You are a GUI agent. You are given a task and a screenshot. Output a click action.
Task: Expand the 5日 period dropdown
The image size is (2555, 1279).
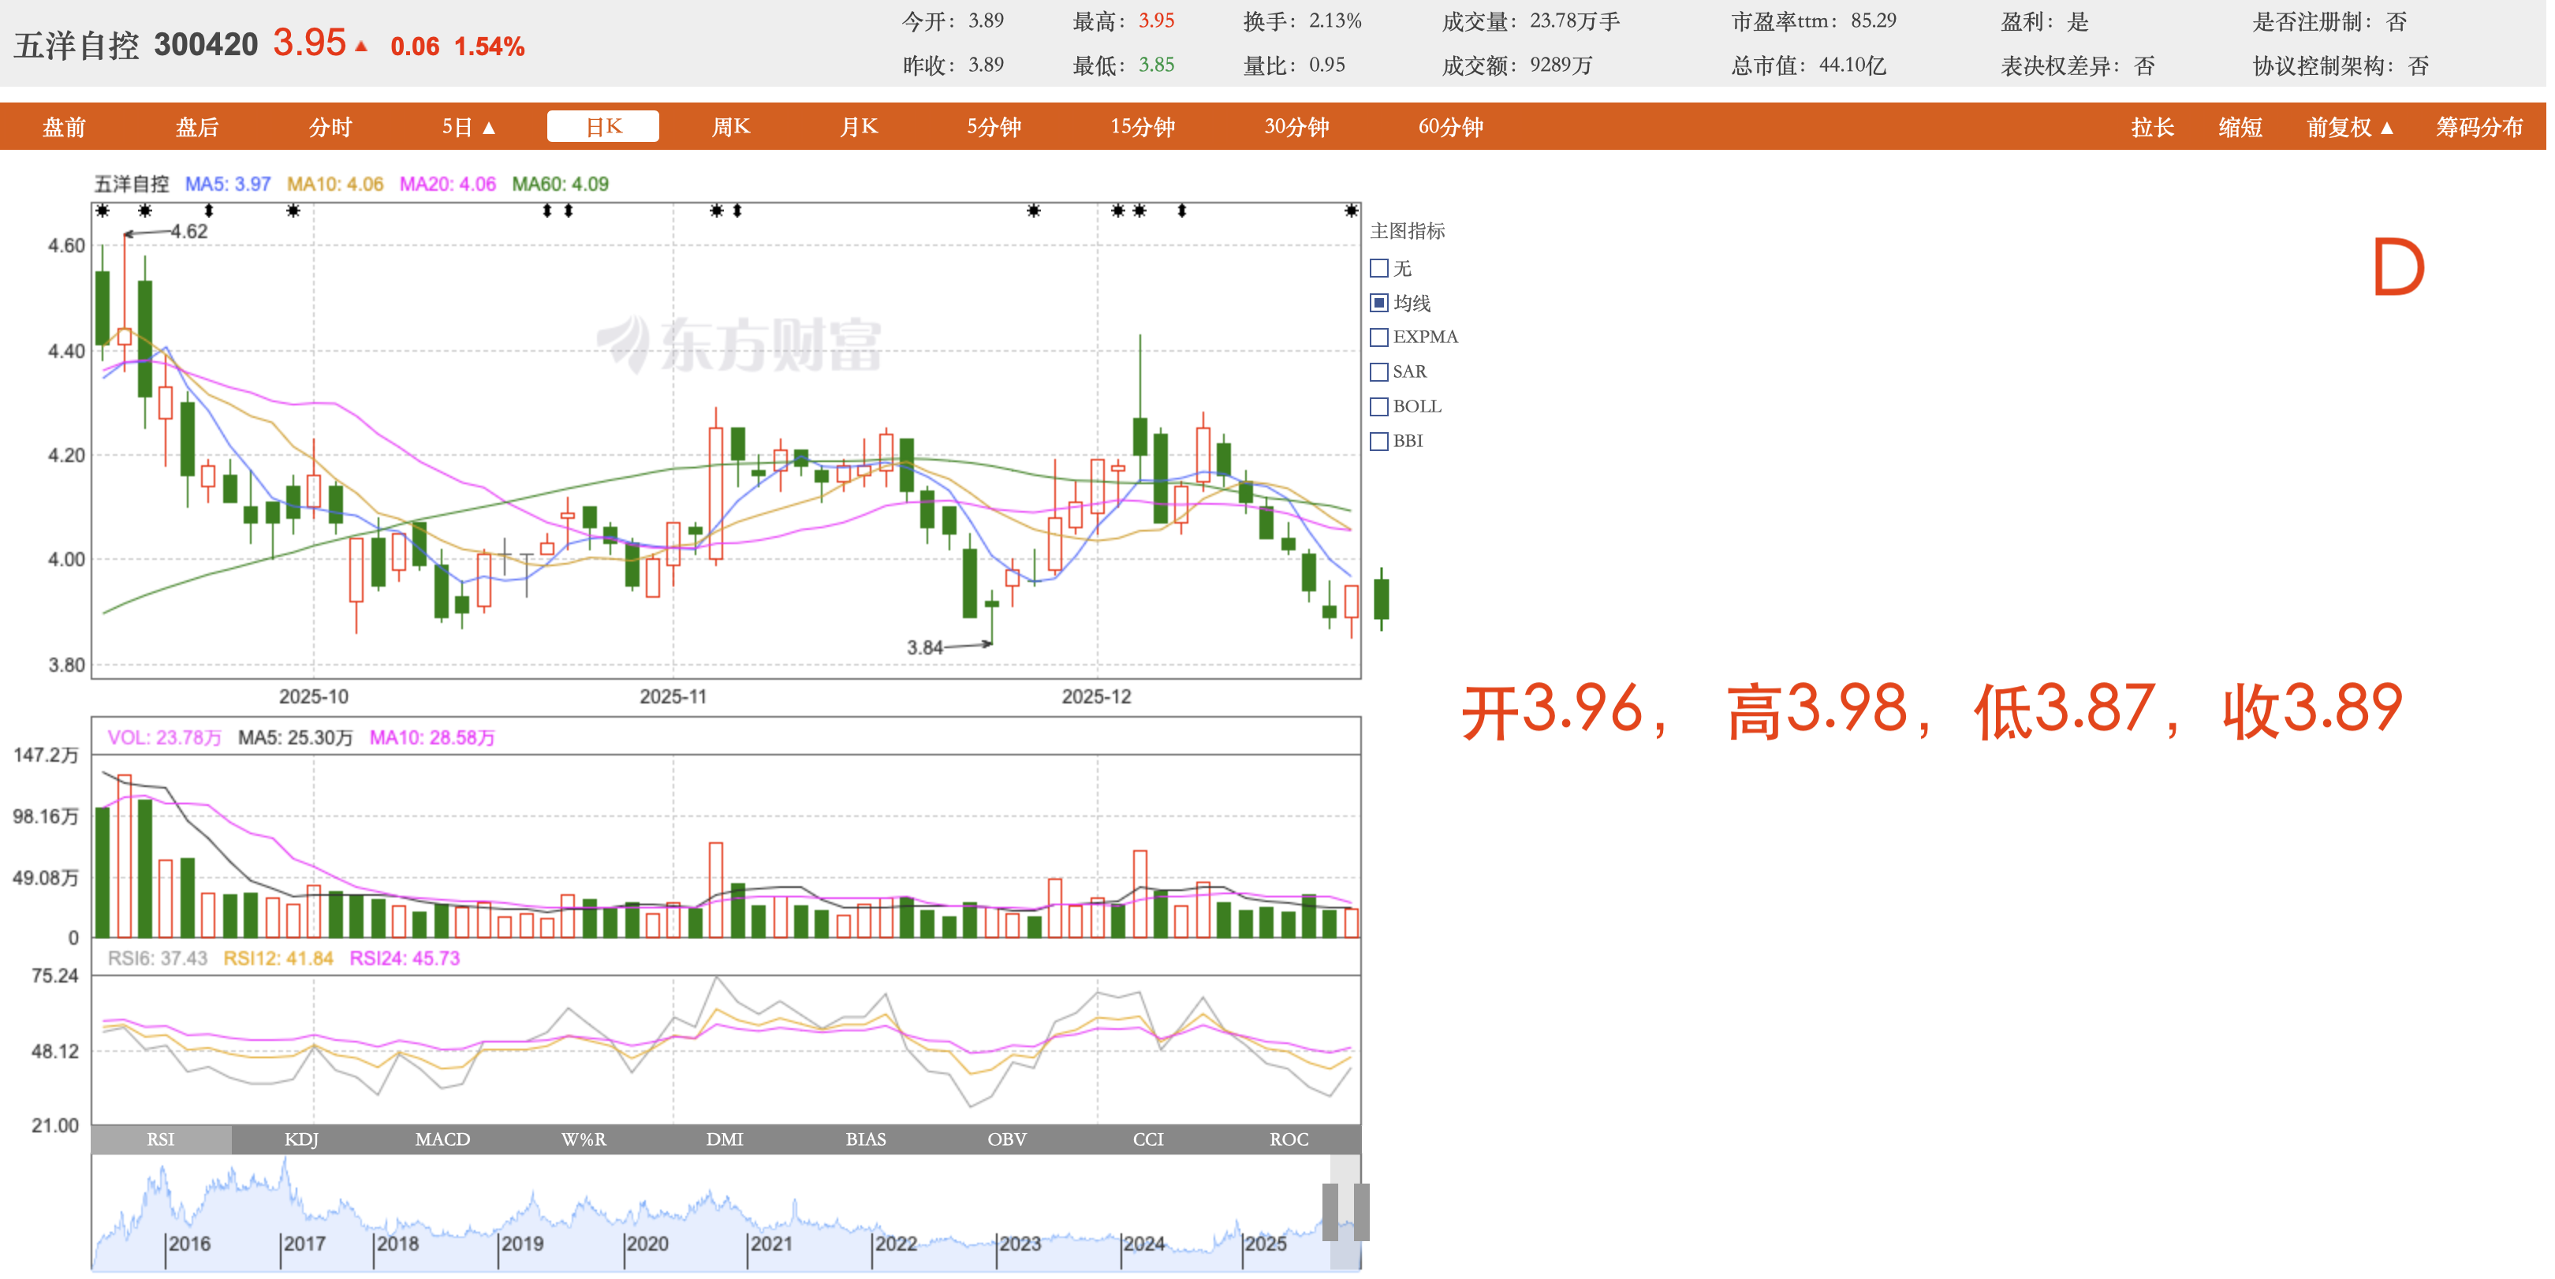tap(468, 127)
